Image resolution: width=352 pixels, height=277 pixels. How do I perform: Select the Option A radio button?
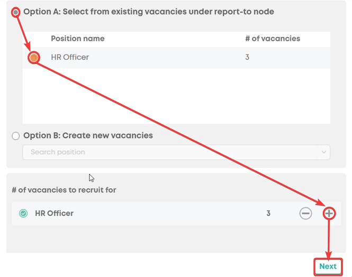[x=16, y=12]
